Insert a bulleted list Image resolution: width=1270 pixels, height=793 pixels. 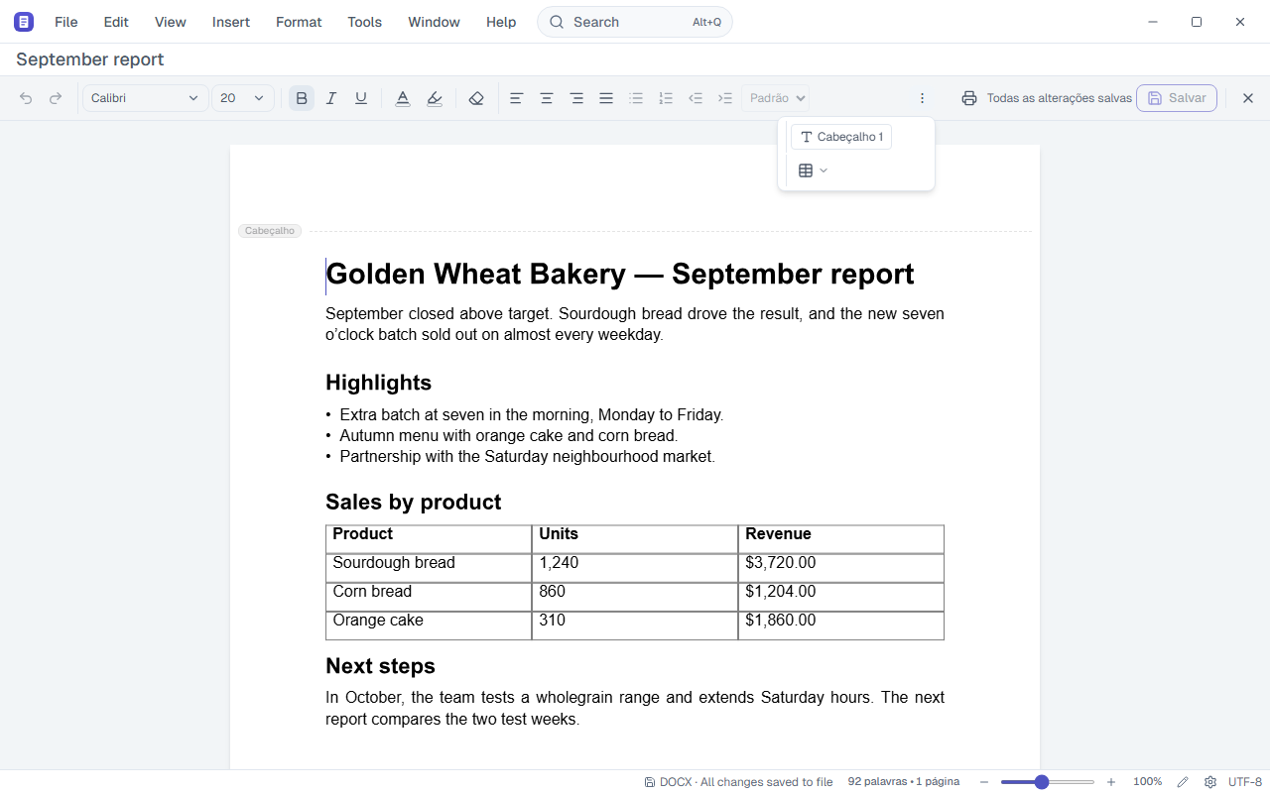click(636, 98)
